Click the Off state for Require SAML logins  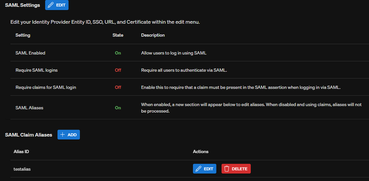pos(118,70)
